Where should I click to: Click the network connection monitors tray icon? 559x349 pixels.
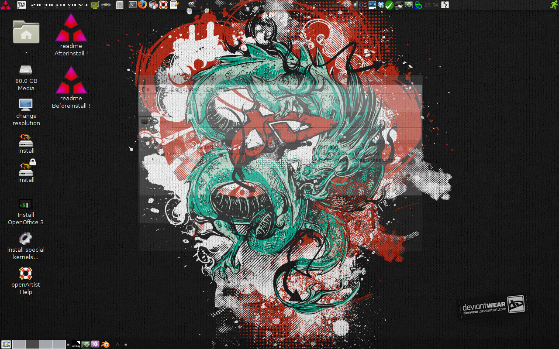[x=399, y=5]
